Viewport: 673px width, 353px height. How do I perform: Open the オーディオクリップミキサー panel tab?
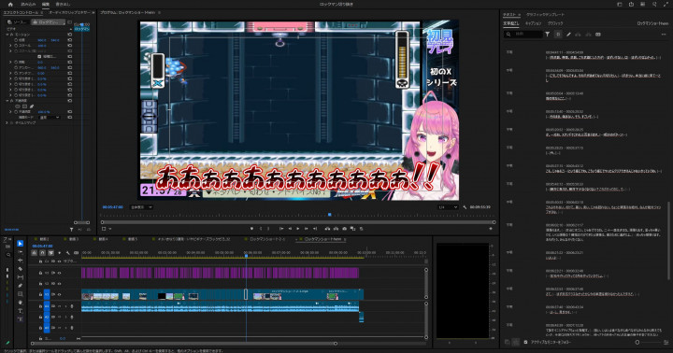69,13
